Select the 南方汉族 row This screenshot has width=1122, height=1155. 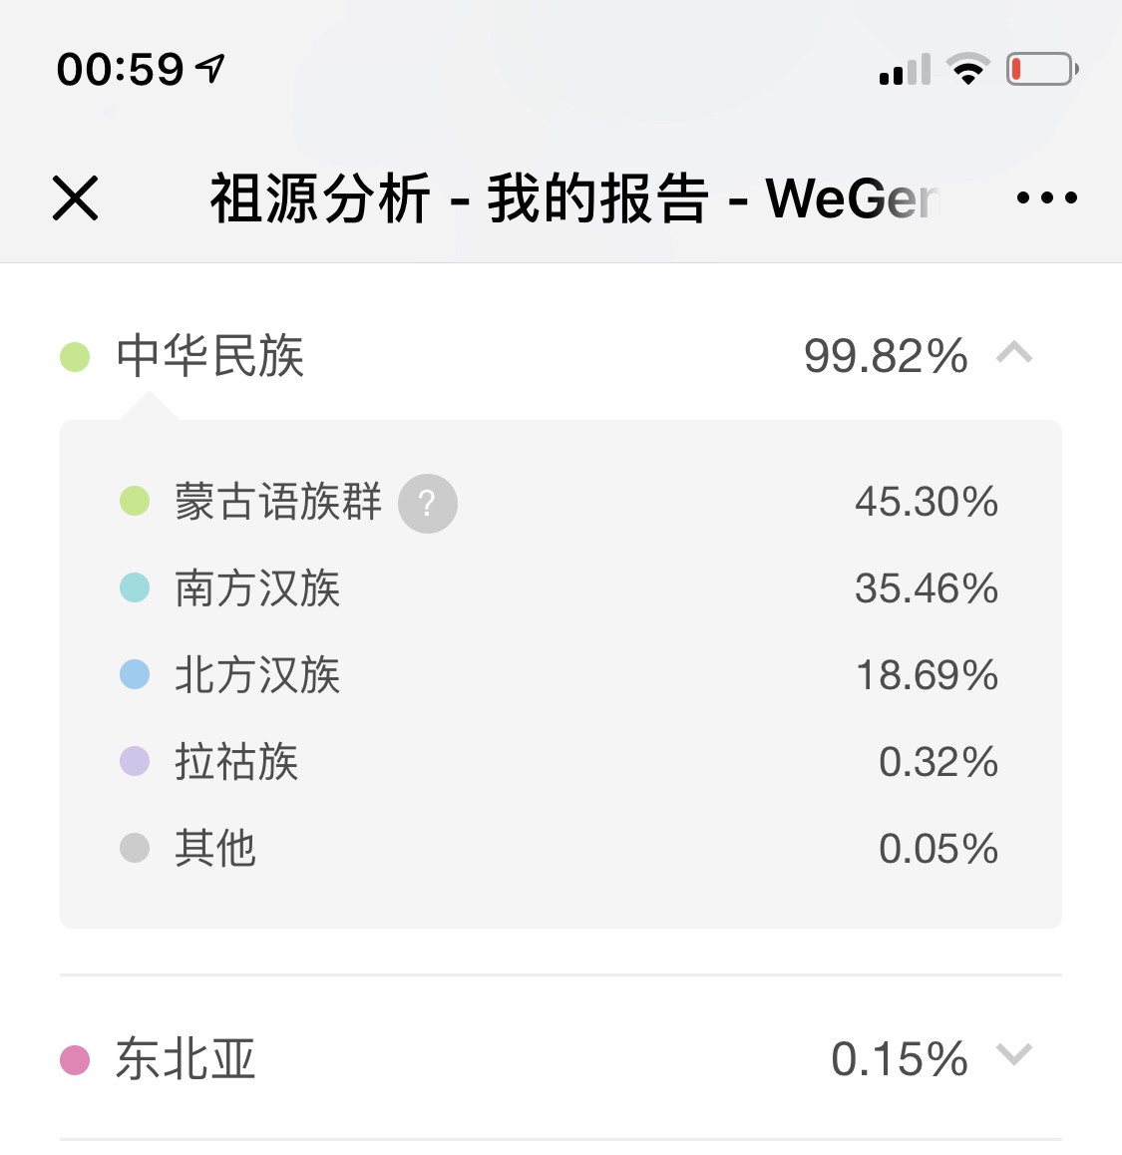click(560, 588)
